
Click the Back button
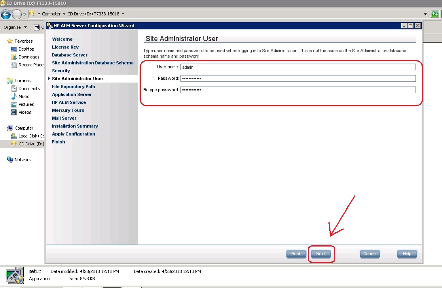pos(296,254)
